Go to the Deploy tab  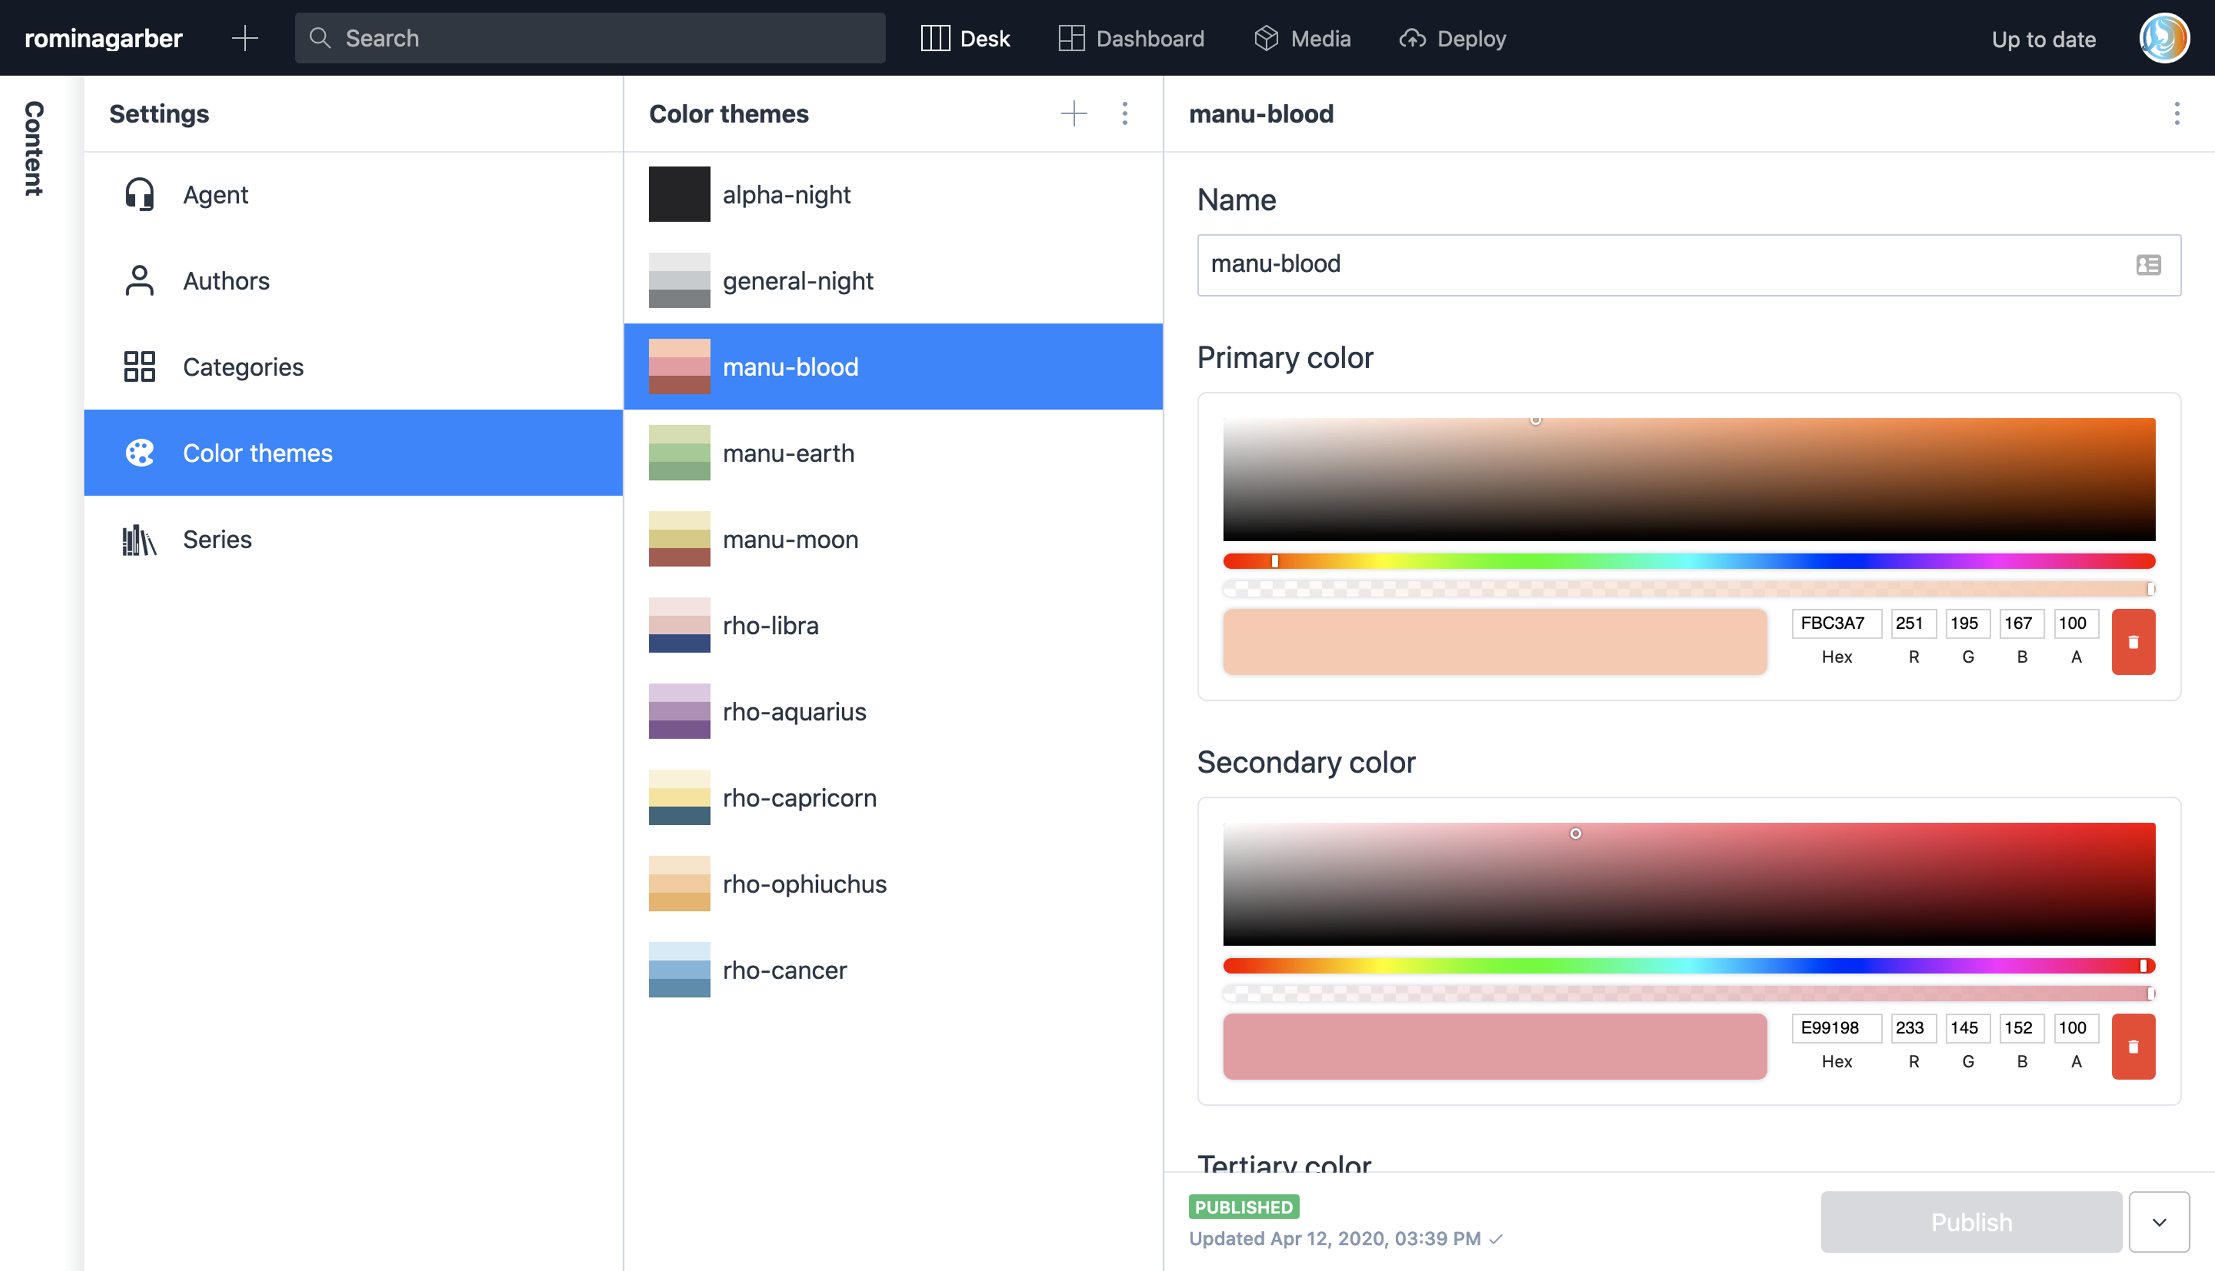tap(1452, 39)
